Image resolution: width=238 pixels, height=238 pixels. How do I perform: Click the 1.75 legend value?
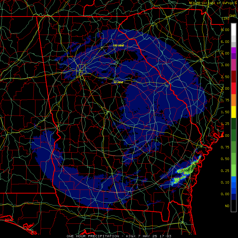coord(225,100)
